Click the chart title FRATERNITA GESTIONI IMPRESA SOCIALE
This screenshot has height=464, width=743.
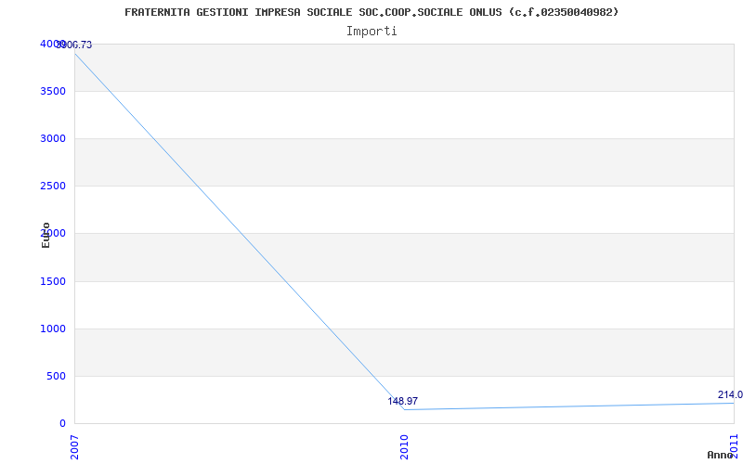tap(371, 12)
